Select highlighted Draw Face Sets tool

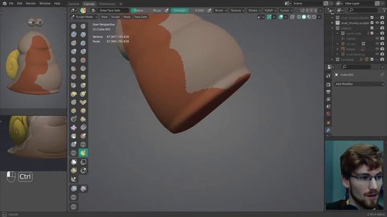[x=83, y=153]
